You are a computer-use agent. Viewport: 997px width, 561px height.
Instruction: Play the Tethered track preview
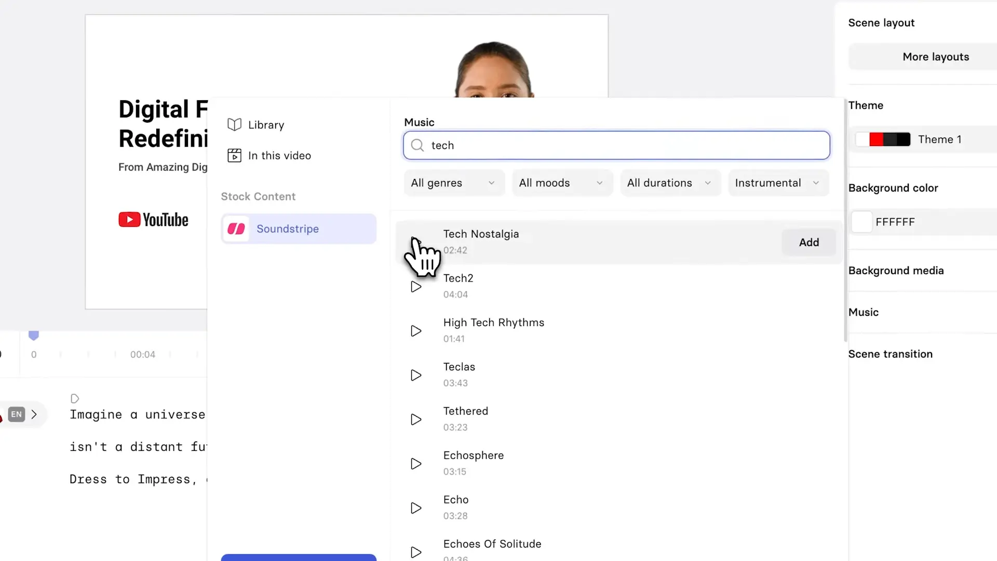[416, 419]
